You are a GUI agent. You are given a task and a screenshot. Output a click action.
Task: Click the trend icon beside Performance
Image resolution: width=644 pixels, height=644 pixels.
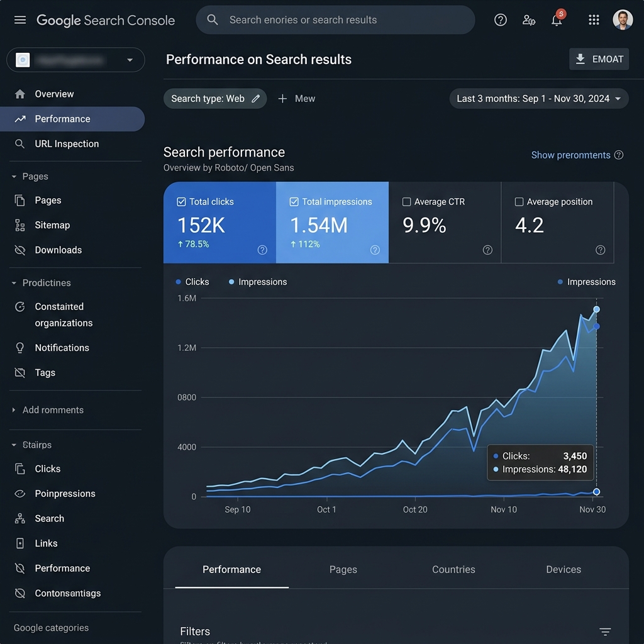click(x=19, y=119)
